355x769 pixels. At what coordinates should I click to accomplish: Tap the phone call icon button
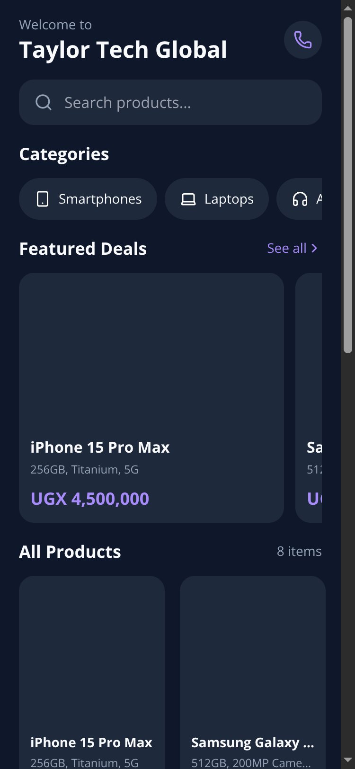(303, 40)
